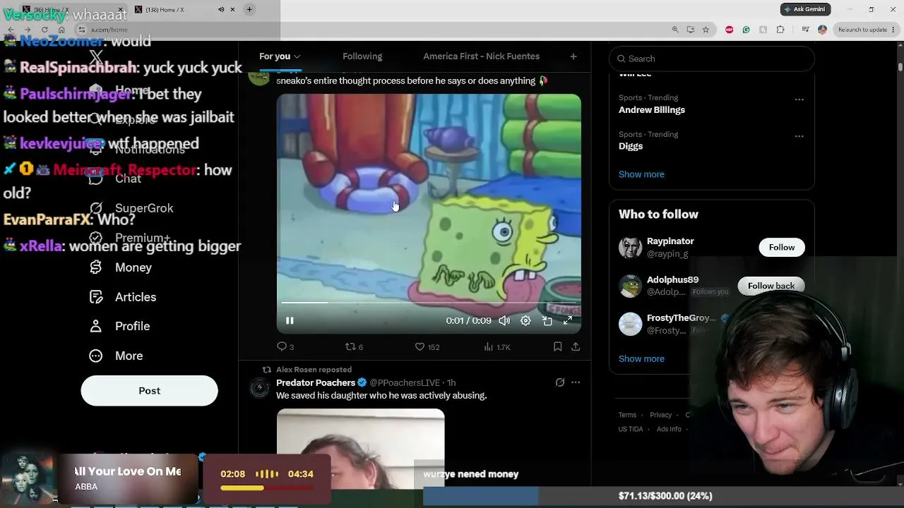Bookmark this page with star icon

(x=706, y=30)
